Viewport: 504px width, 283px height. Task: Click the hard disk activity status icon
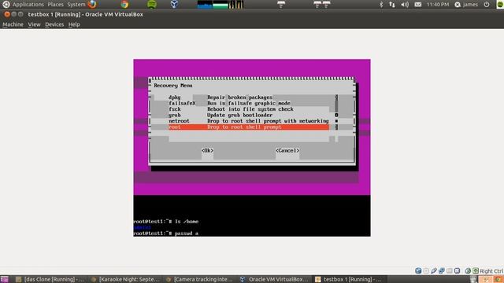(418, 270)
